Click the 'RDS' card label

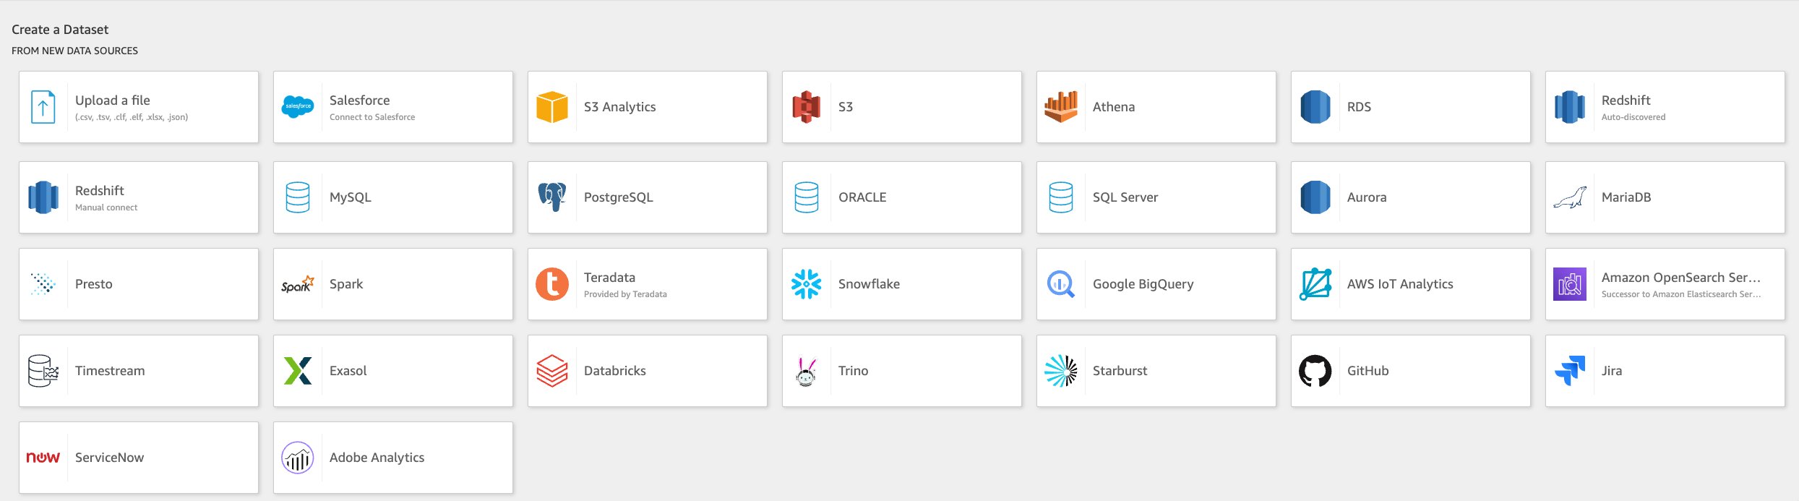click(x=1359, y=107)
